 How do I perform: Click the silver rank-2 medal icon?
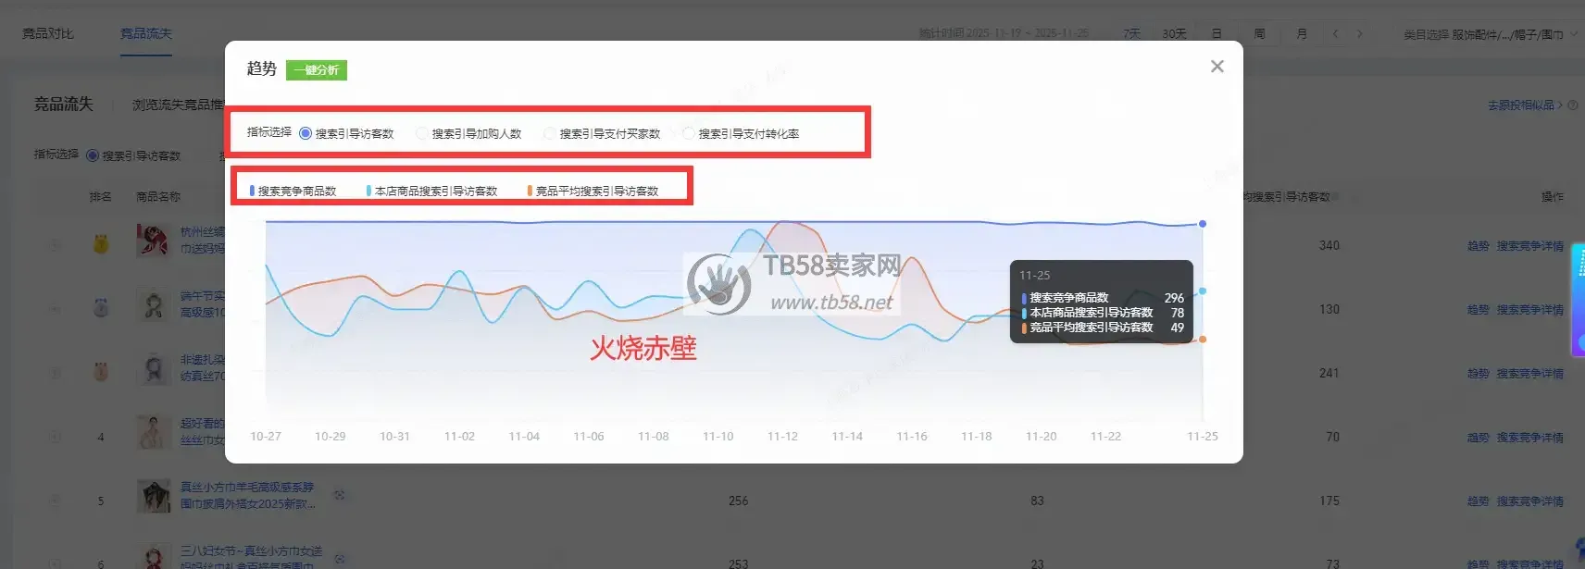point(101,308)
